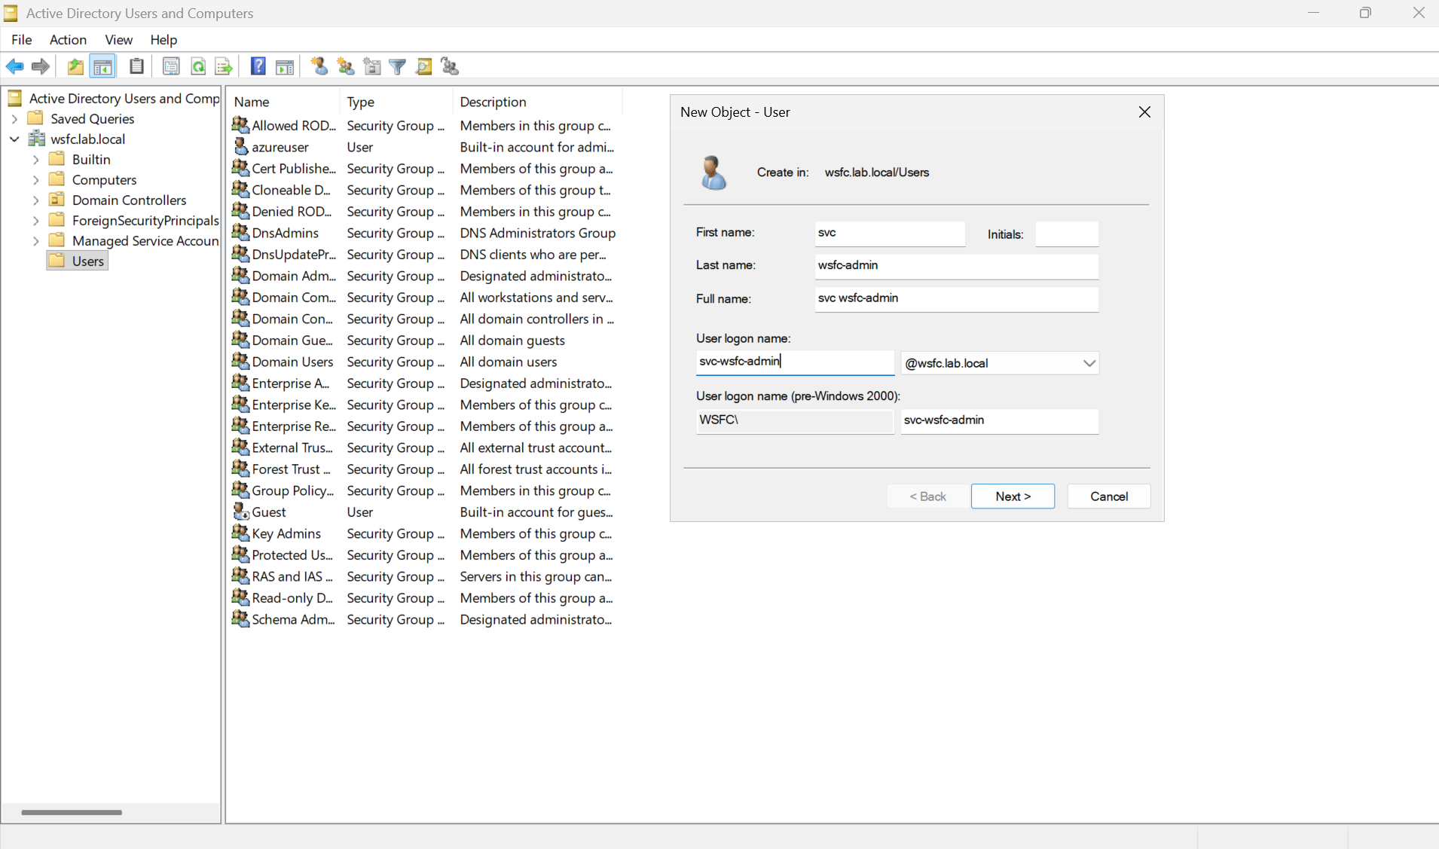Select the Builtin container in the tree
The image size is (1439, 849).
[91, 160]
